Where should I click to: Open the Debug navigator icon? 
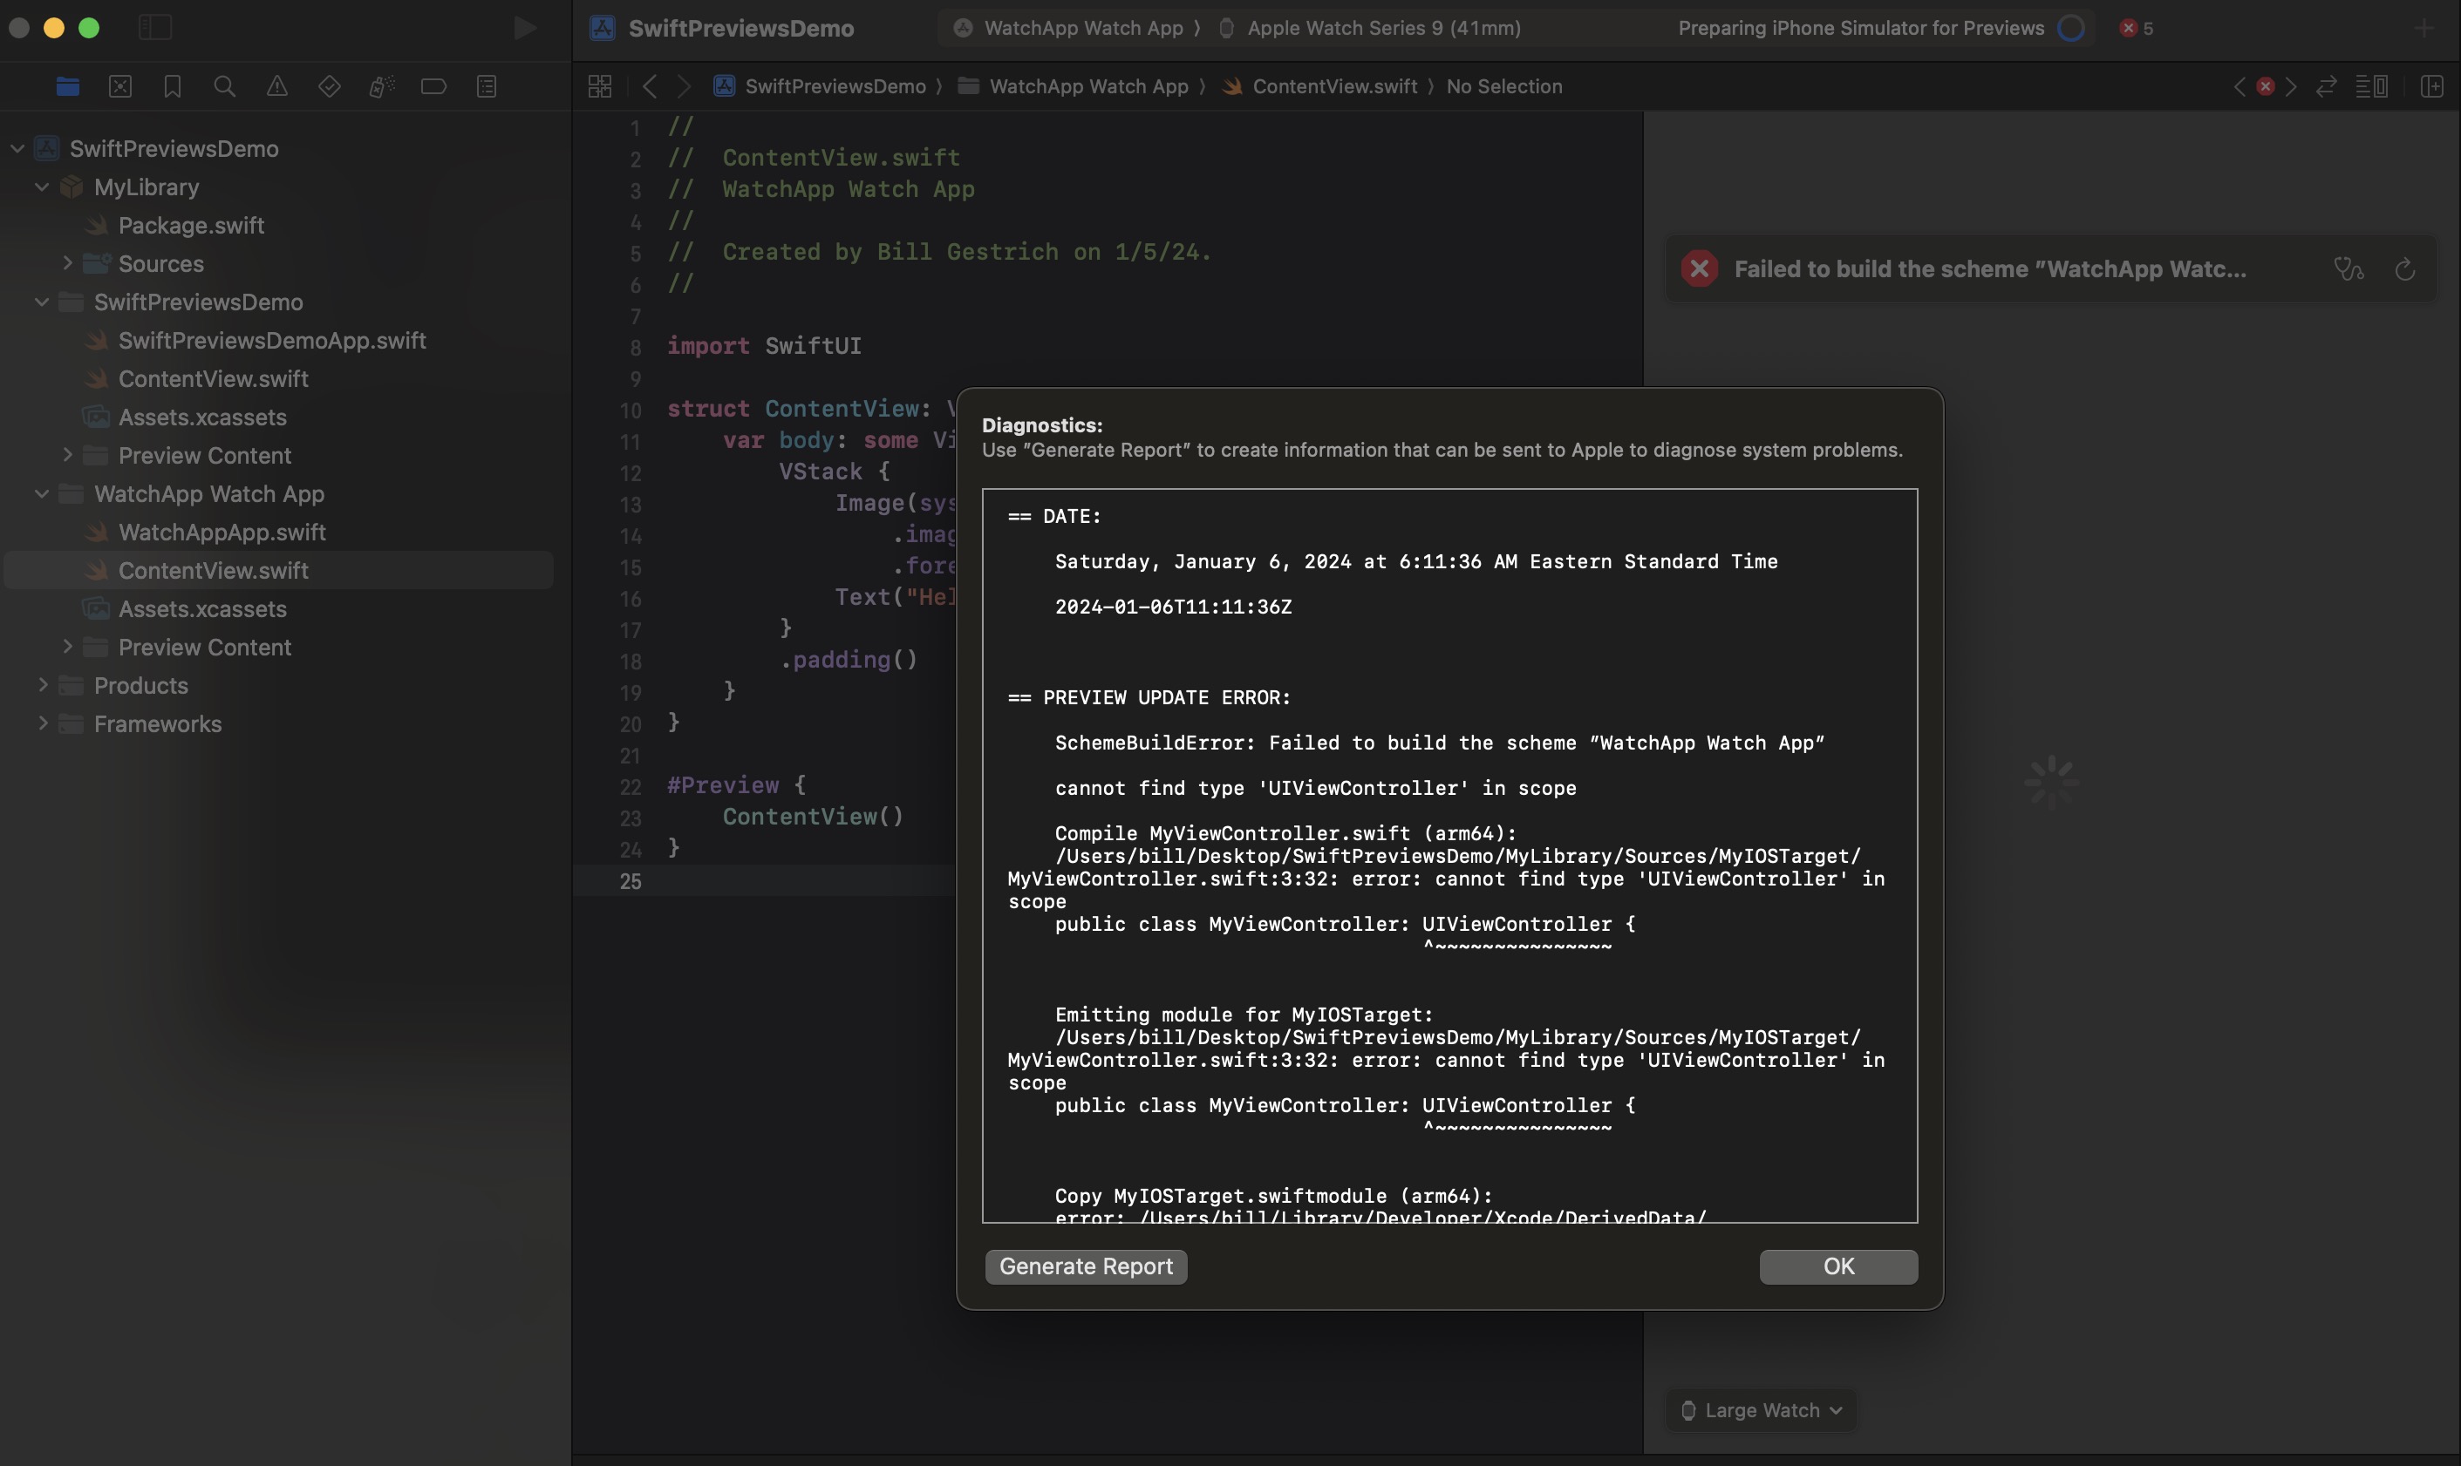pos(381,87)
